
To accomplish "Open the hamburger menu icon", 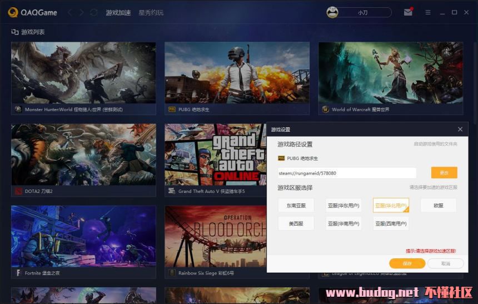I will [428, 12].
